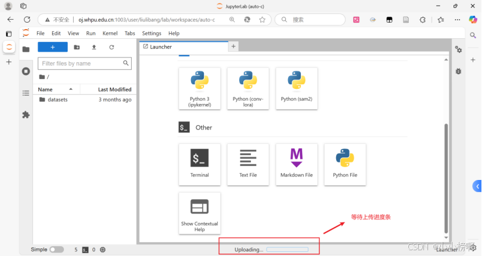Click the blue New Launcher plus button
The height and width of the screenshot is (256, 482).
coord(53,47)
